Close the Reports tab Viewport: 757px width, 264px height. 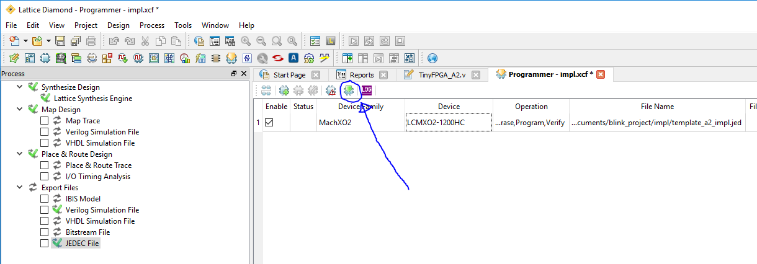(x=383, y=75)
